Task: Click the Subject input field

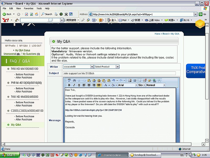Action: point(119,73)
